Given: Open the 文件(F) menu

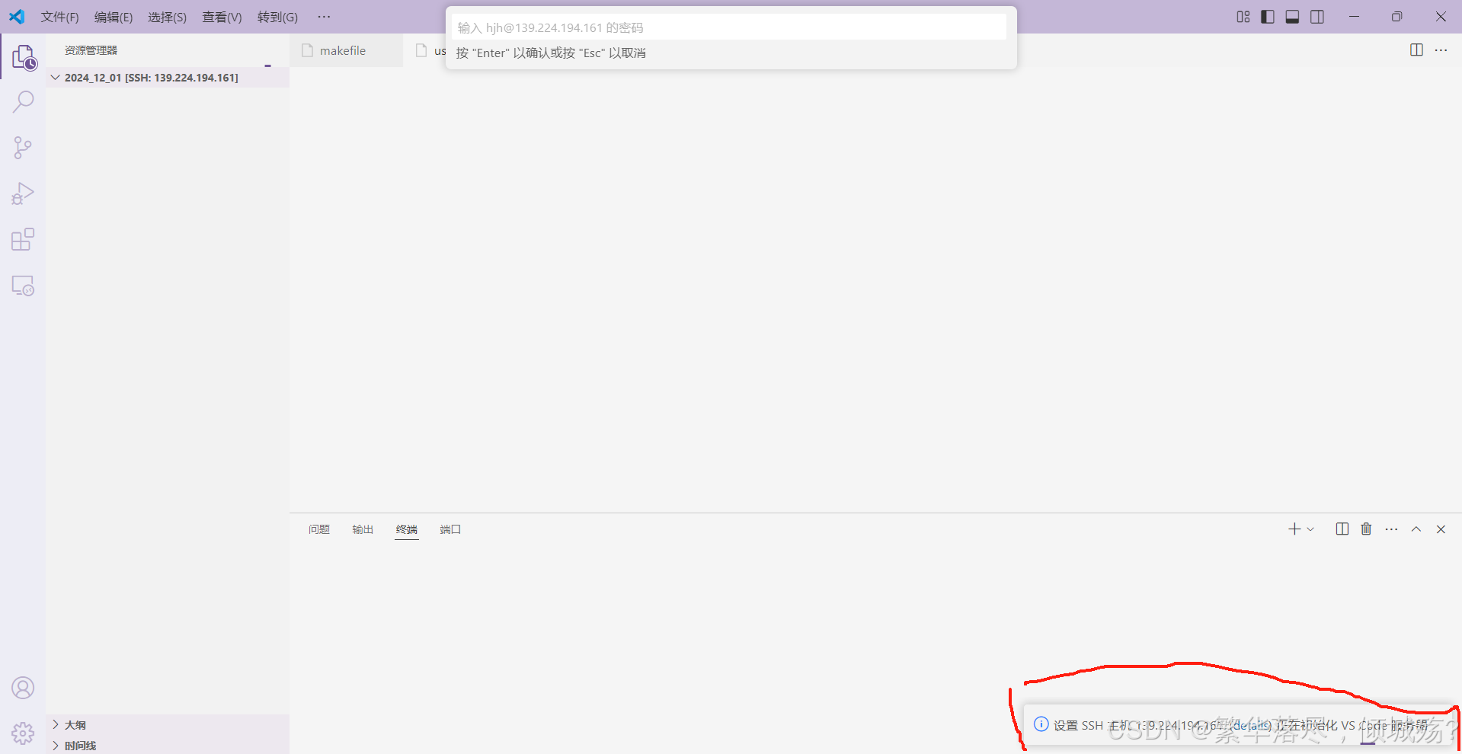Looking at the screenshot, I should pos(59,17).
